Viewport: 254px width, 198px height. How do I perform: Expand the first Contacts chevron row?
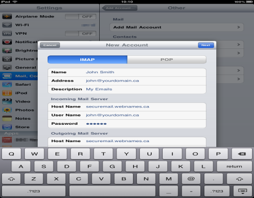[230, 45]
